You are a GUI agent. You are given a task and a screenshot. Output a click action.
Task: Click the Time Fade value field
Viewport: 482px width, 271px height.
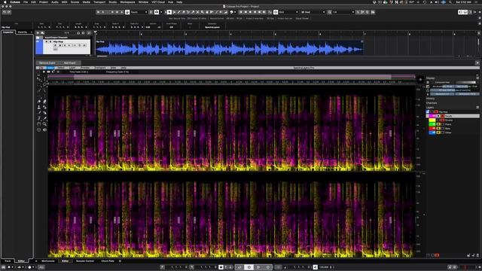[x=78, y=72]
